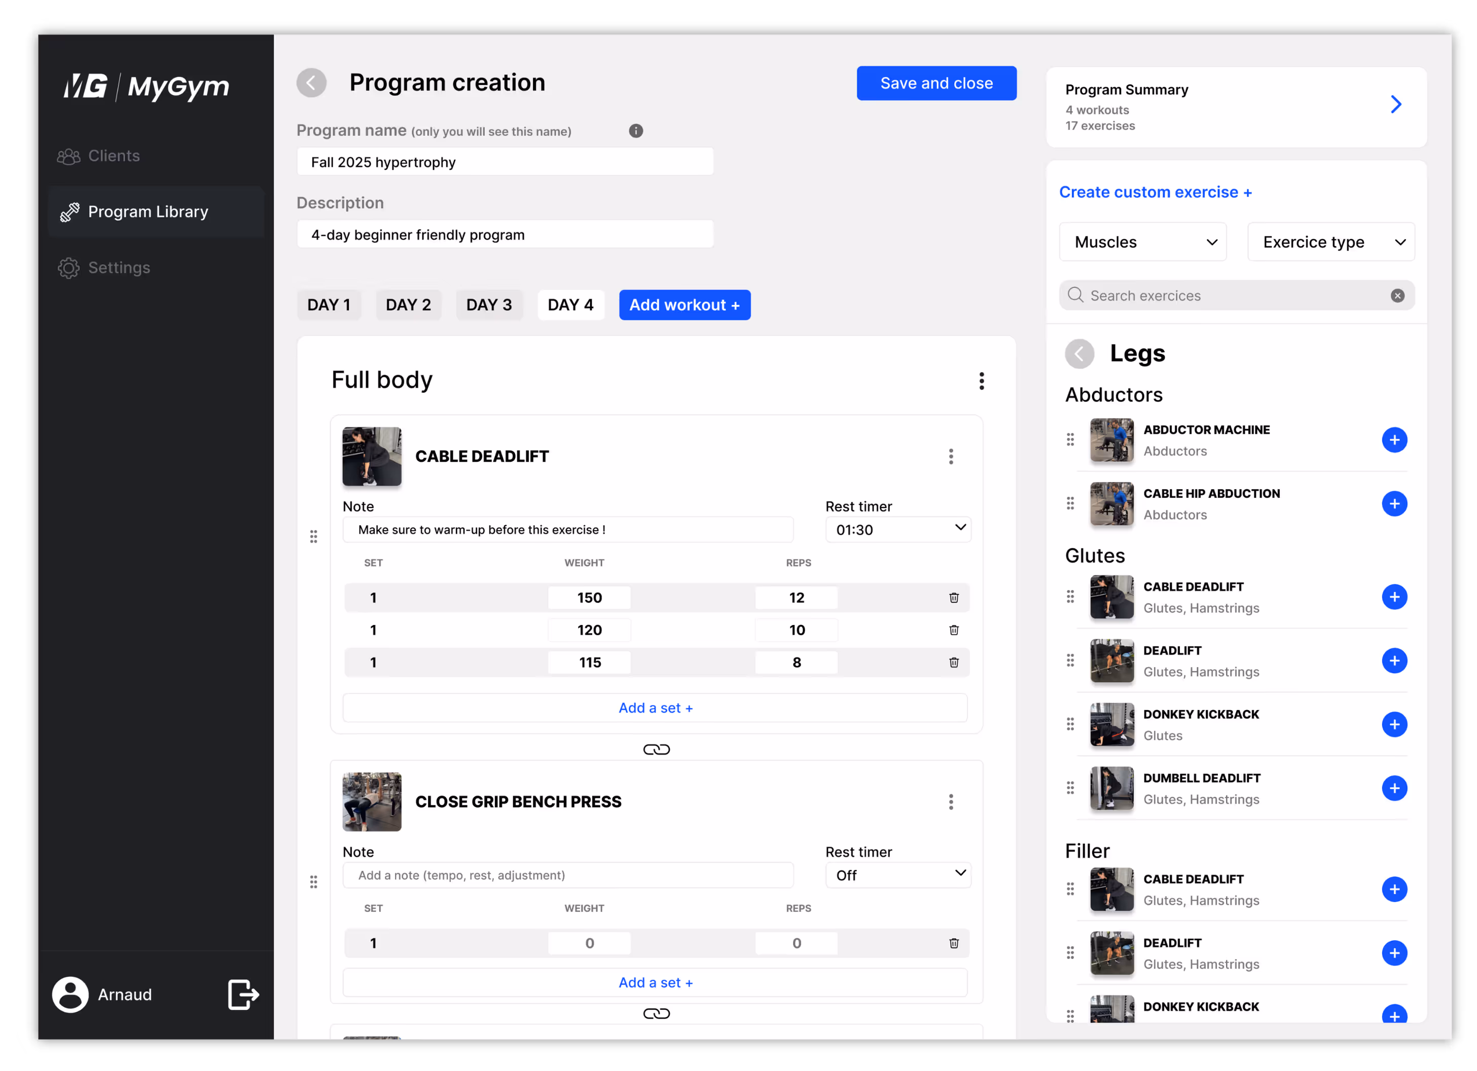Image resolution: width=1477 pixels, height=1071 pixels.
Task: Delete the Close Grip Bench Press set
Action: 954,943
